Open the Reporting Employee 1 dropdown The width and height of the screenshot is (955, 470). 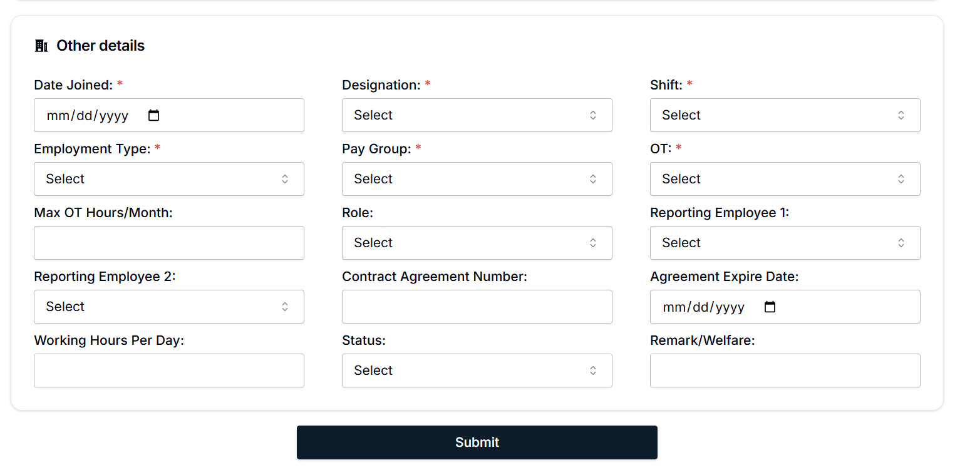785,243
